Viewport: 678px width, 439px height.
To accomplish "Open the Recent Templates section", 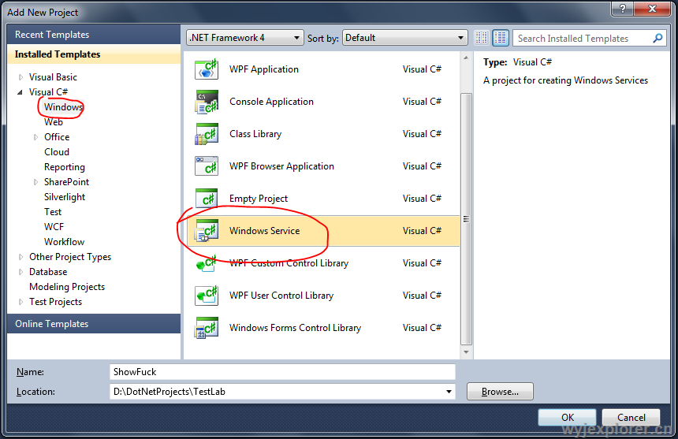I will (x=94, y=35).
